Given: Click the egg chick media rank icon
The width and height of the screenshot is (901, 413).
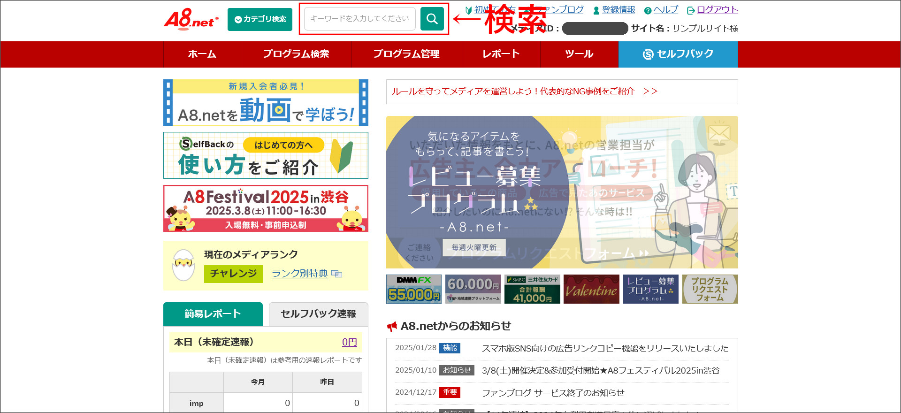Looking at the screenshot, I should pyautogui.click(x=183, y=265).
